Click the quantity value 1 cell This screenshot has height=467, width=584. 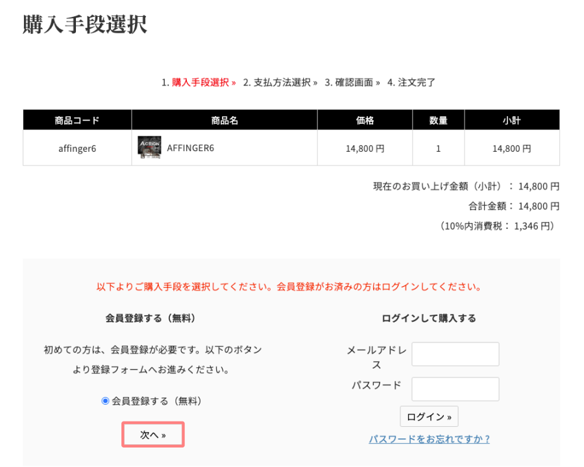(438, 149)
